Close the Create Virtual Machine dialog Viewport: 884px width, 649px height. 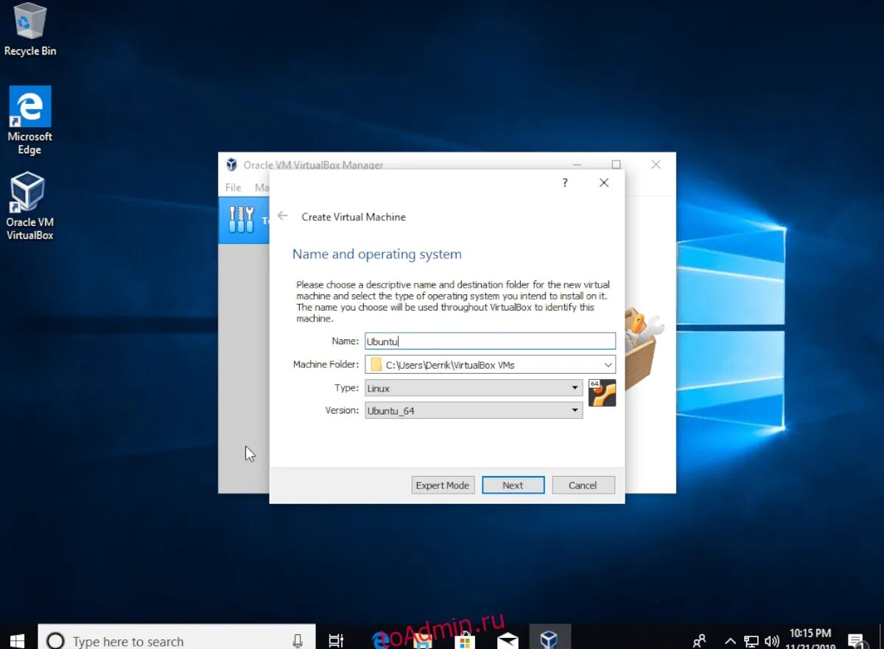pyautogui.click(x=604, y=182)
